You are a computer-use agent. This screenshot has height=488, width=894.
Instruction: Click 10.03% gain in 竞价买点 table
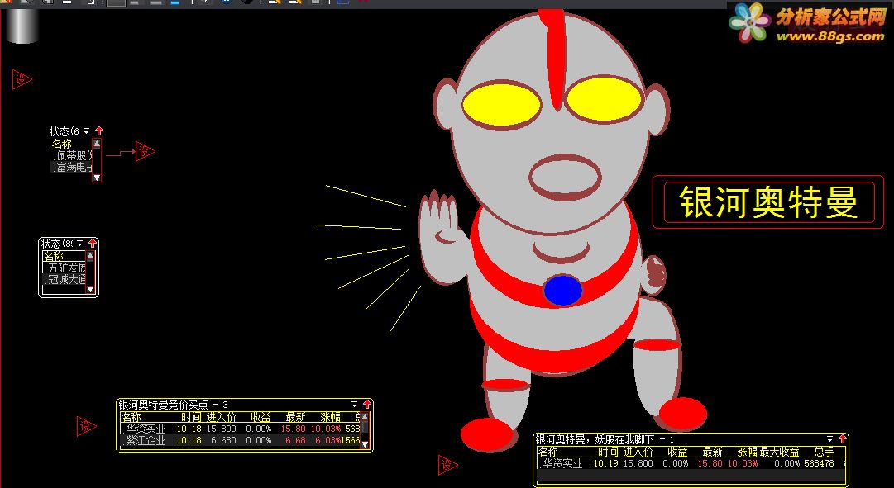[326, 429]
